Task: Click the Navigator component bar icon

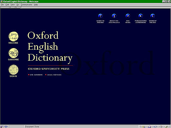Action: click(x=144, y=127)
